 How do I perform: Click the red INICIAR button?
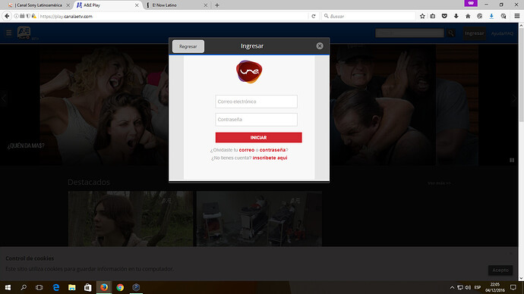(x=258, y=137)
